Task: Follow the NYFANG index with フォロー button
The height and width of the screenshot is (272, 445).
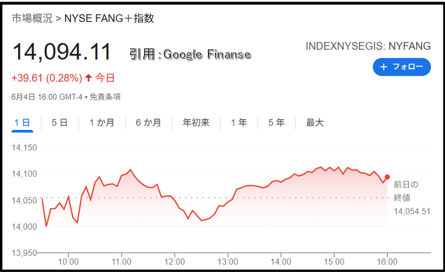Action: tap(401, 67)
